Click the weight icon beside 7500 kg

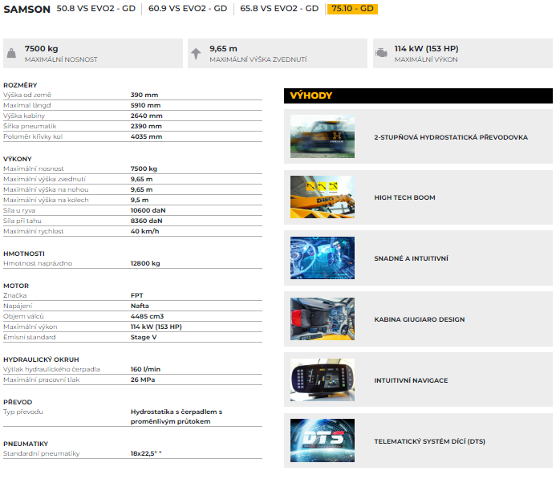point(11,53)
